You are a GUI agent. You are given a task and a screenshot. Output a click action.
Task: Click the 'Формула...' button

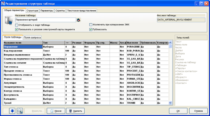[35, 111]
